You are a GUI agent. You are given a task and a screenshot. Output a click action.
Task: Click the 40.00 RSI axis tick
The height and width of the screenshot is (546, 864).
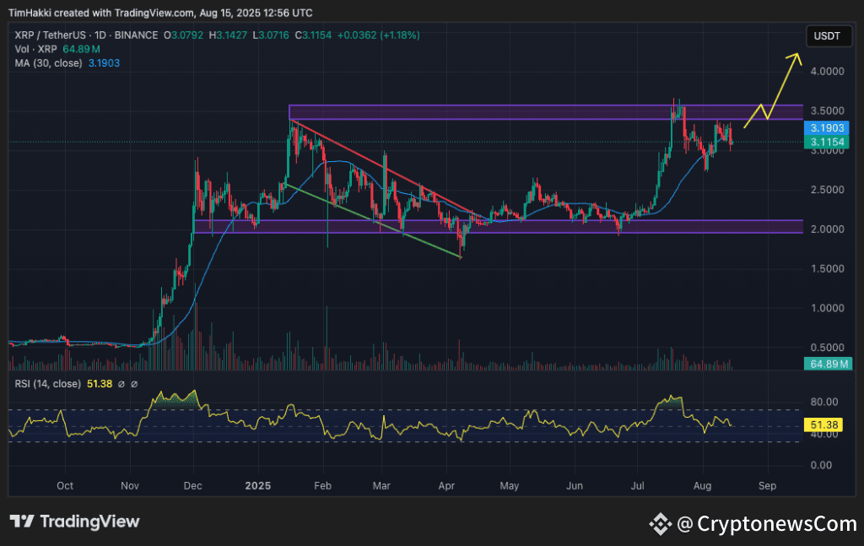coord(824,434)
